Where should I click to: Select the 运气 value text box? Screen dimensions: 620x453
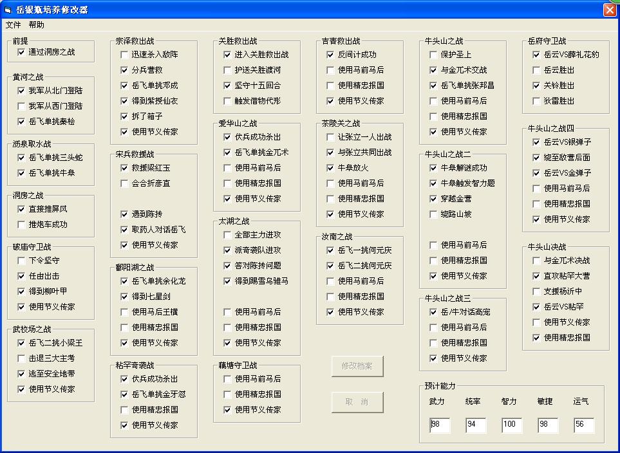584,425
